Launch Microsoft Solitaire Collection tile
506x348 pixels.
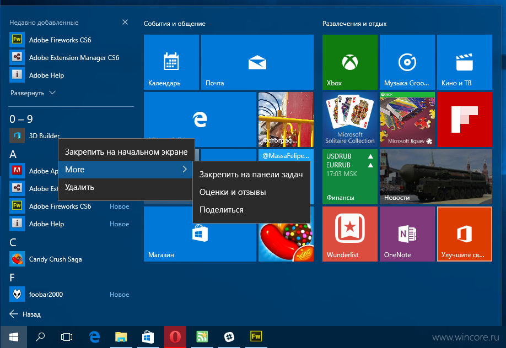[350, 119]
